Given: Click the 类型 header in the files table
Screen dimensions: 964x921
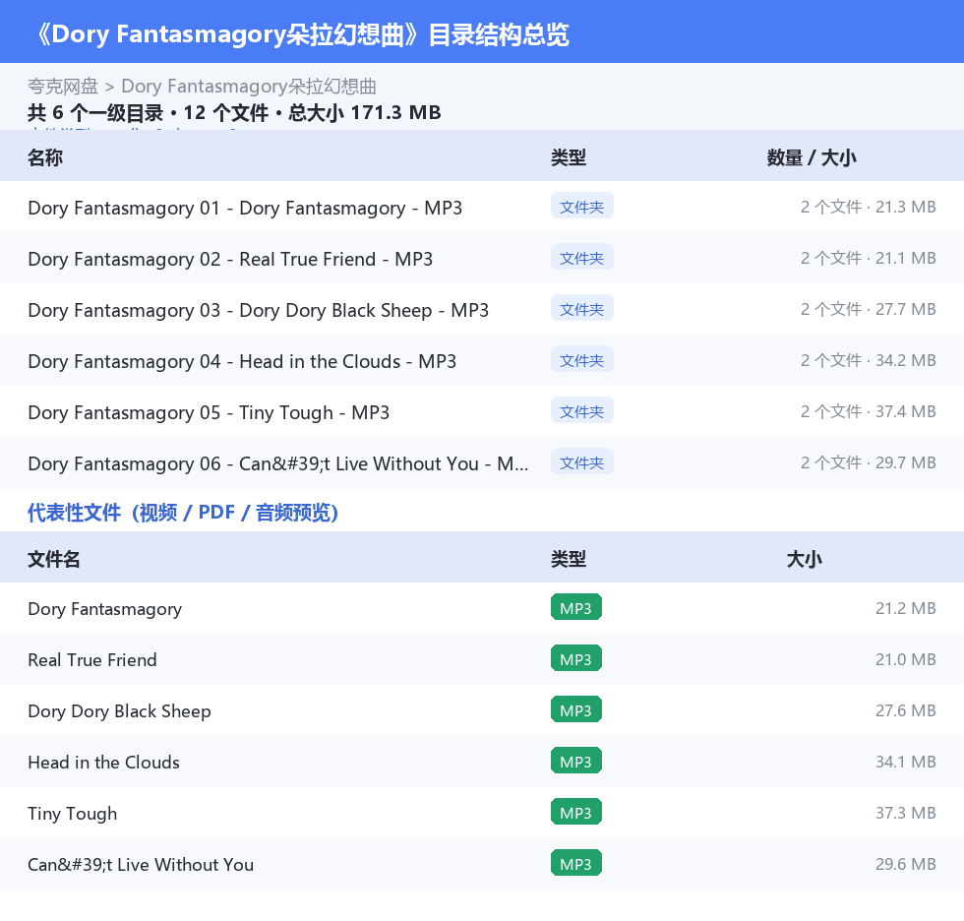Looking at the screenshot, I should tap(569, 559).
